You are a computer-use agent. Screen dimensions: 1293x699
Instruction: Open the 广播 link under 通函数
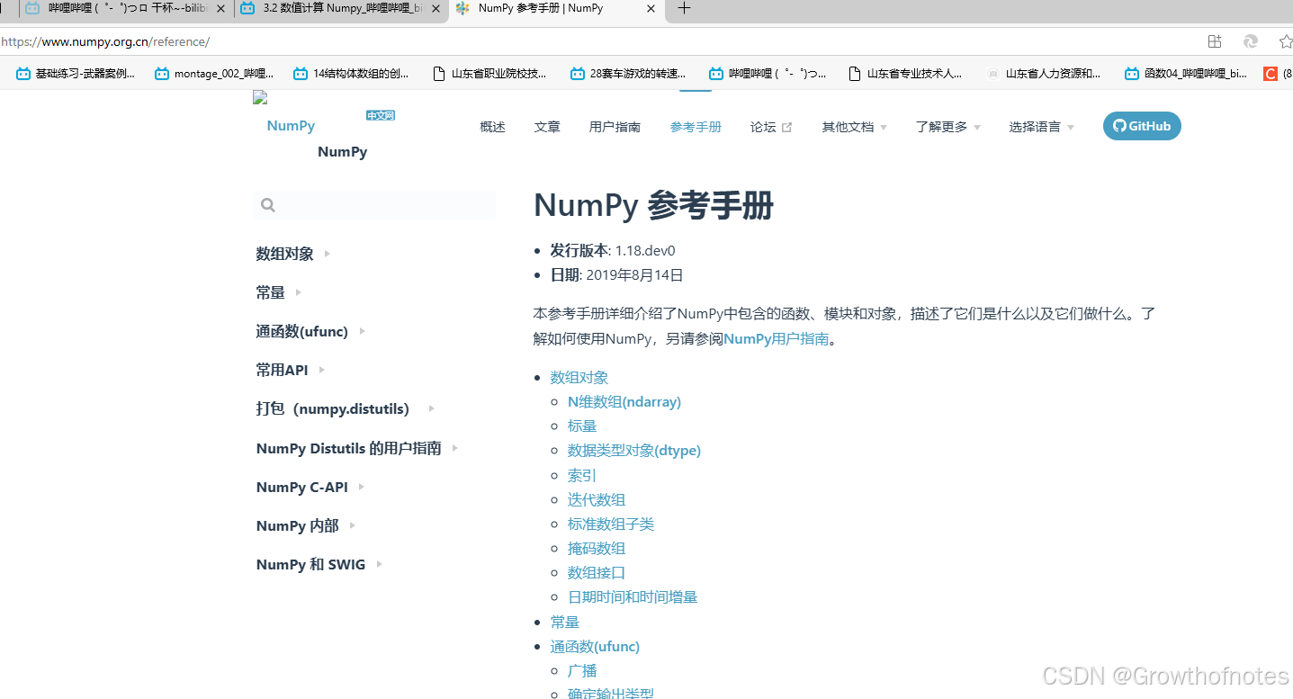coord(582,670)
